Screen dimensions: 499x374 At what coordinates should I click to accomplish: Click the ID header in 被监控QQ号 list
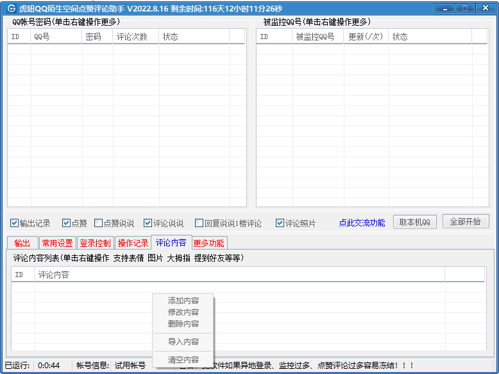(x=275, y=37)
